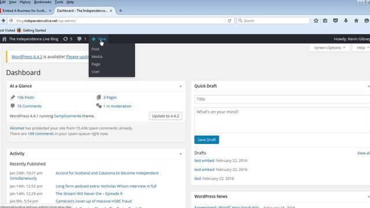The image size is (370, 208).
Task: Click the What's on your mind textarea
Action: 282,120
